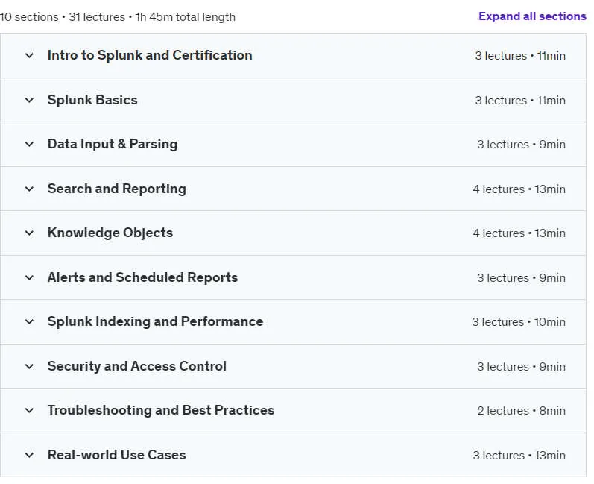Screen dimensions: 594x484
Task: Expand chevron beside Data Input & Parsing
Action: pos(29,145)
